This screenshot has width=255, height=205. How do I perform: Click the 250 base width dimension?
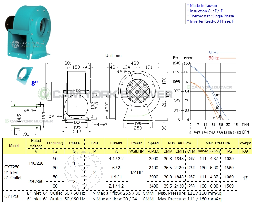[138, 128]
